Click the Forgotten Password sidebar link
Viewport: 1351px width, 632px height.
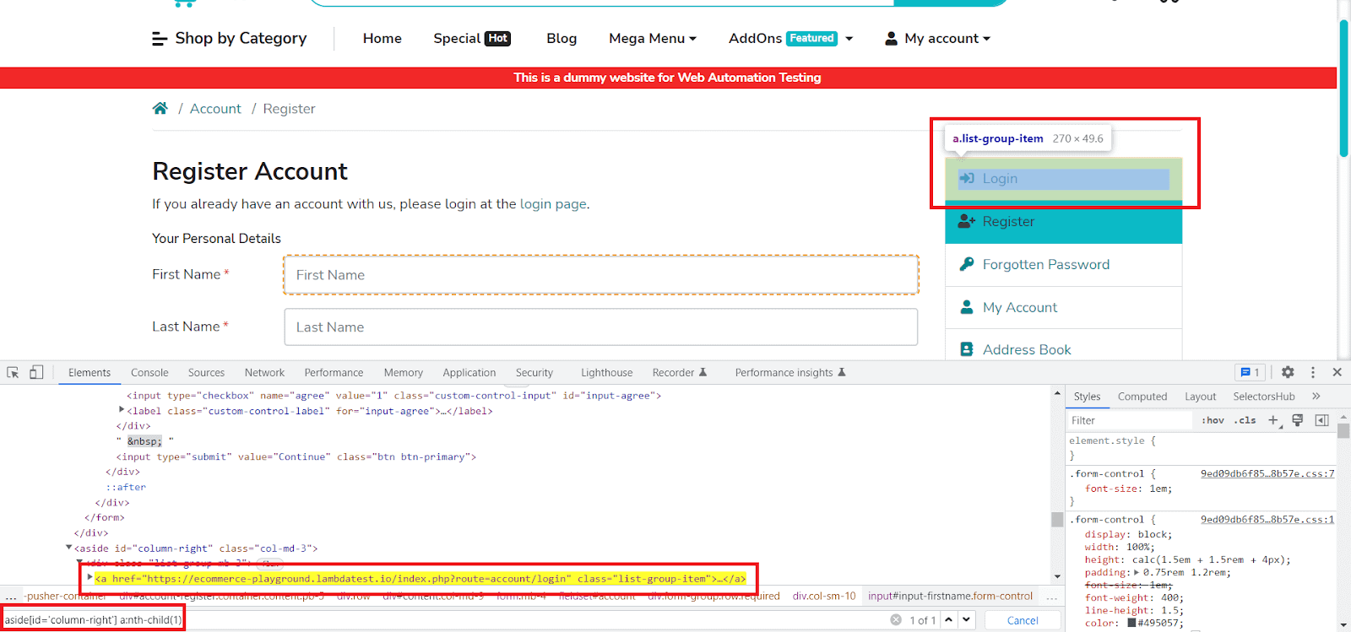[x=1045, y=265]
